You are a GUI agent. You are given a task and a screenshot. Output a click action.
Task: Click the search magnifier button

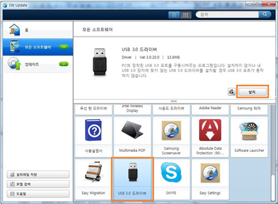point(265,14)
